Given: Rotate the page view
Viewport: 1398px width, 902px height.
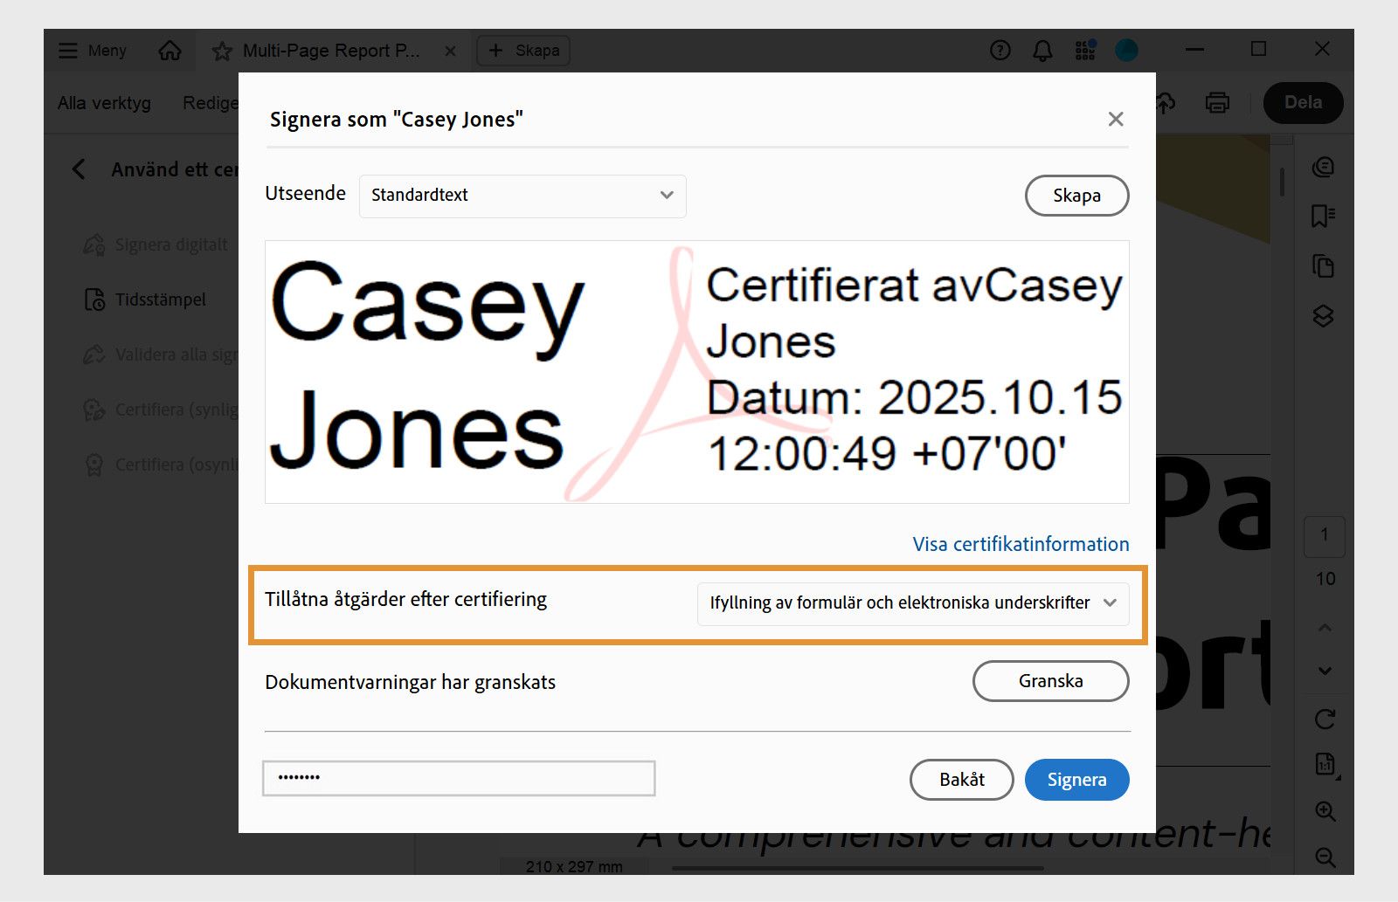Looking at the screenshot, I should [x=1325, y=720].
